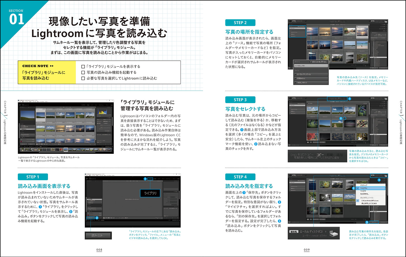Click the yellow water lily thumbnail in STEP 4
This screenshot has height=257, width=406.
[x=325, y=184]
